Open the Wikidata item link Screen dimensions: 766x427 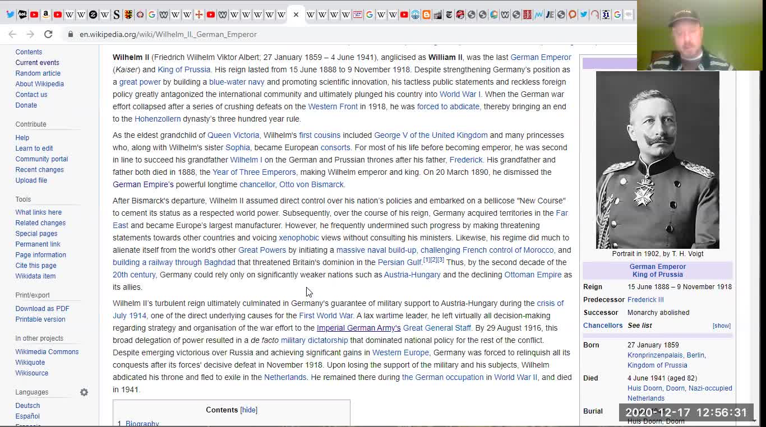[x=35, y=276]
